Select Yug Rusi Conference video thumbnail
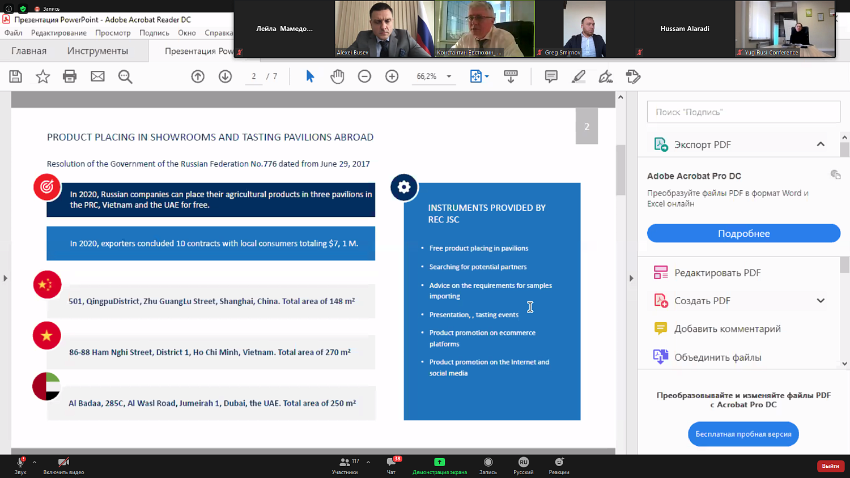 pos(785,29)
